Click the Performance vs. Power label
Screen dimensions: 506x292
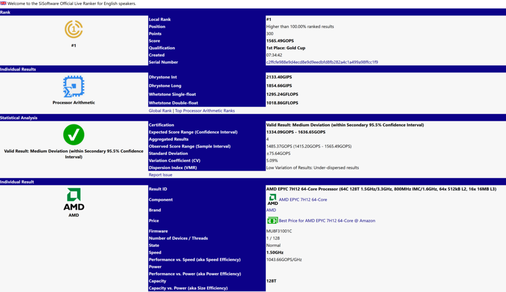pos(195,274)
